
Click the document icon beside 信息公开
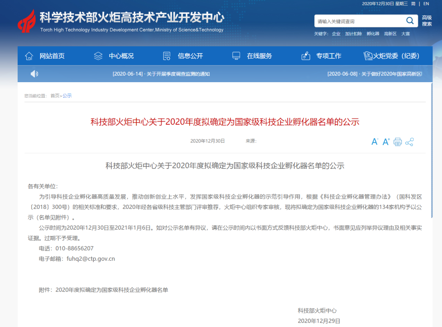point(167,56)
